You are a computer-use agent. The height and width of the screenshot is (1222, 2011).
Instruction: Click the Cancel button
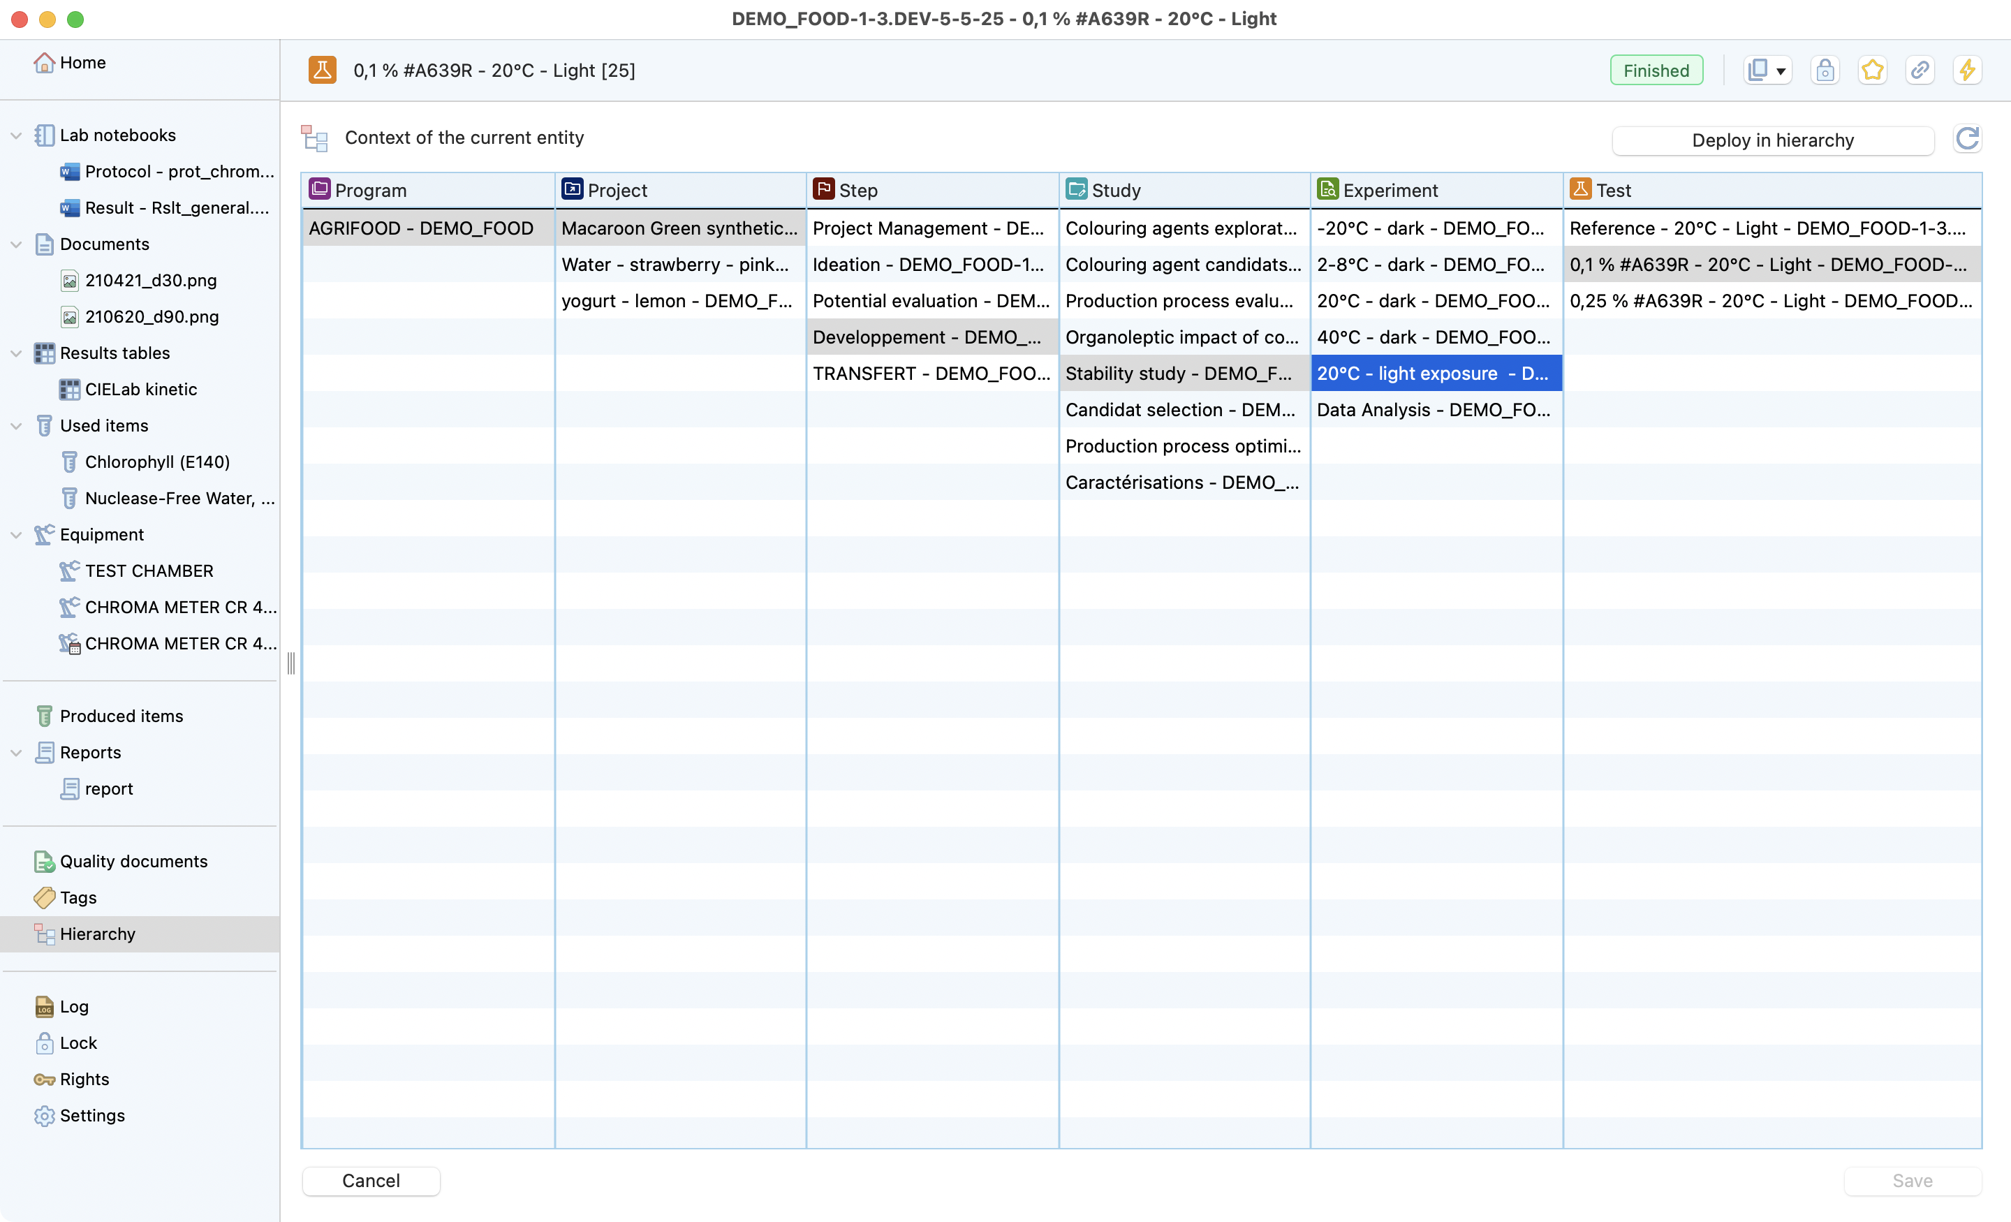pyautogui.click(x=371, y=1180)
